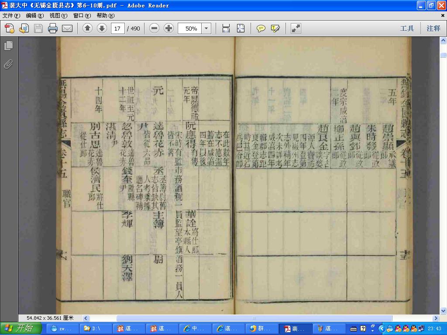Zoom in with the plus button

pyautogui.click(x=169, y=28)
